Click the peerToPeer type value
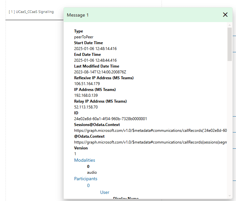 coord(84,37)
